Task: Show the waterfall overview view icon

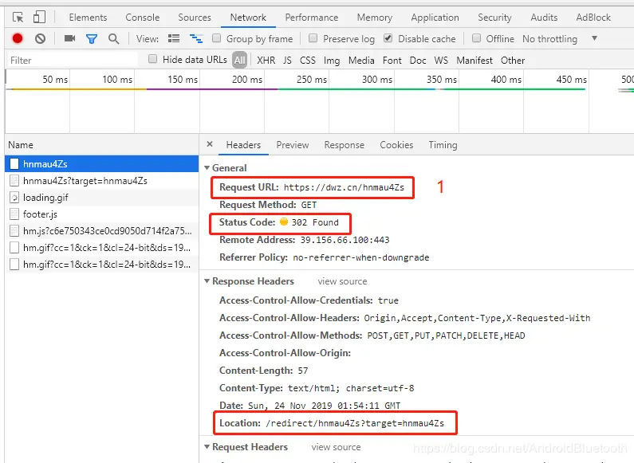Action: [196, 39]
